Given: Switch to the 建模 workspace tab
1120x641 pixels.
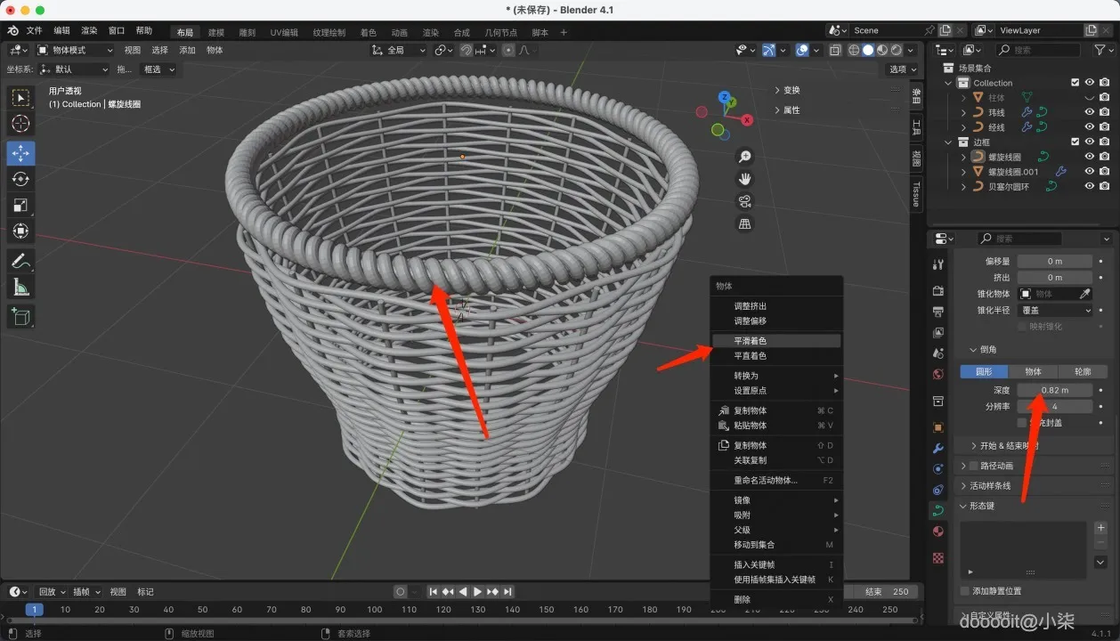Looking at the screenshot, I should 215,32.
